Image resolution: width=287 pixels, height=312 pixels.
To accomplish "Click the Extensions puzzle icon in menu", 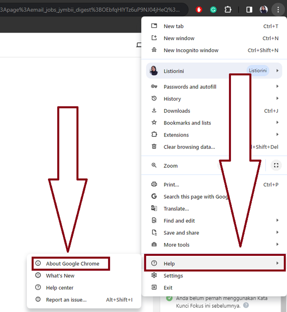I will coord(154,134).
